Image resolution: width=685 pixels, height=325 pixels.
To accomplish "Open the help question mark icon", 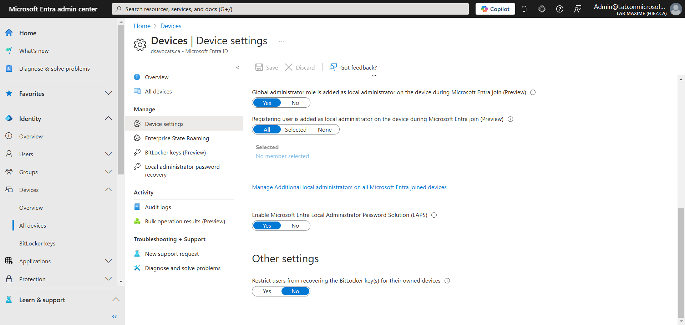I will 559,9.
